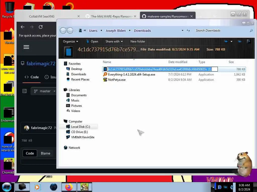Open Recent Places in navigation pane

tap(80, 79)
